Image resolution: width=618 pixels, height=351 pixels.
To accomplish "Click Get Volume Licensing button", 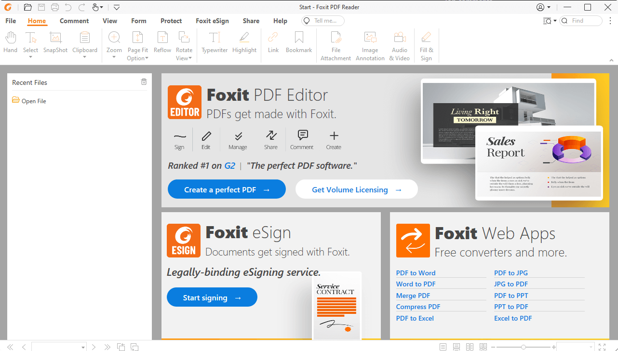I will (x=356, y=189).
